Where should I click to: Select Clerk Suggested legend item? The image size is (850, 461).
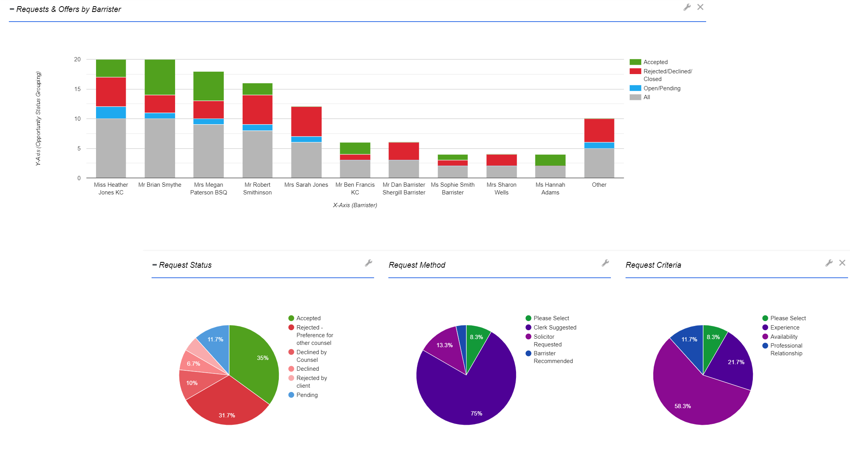coord(555,328)
